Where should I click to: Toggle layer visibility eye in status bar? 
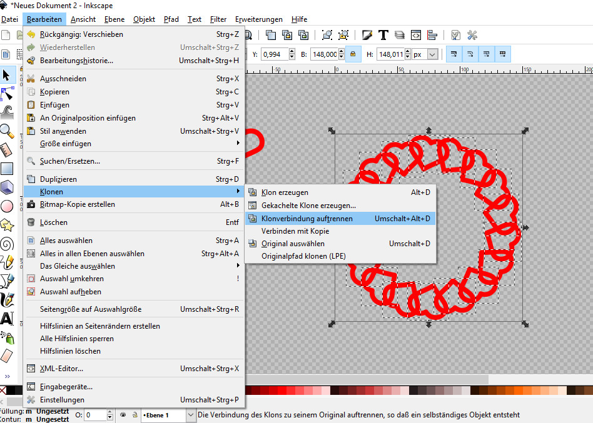tap(123, 415)
